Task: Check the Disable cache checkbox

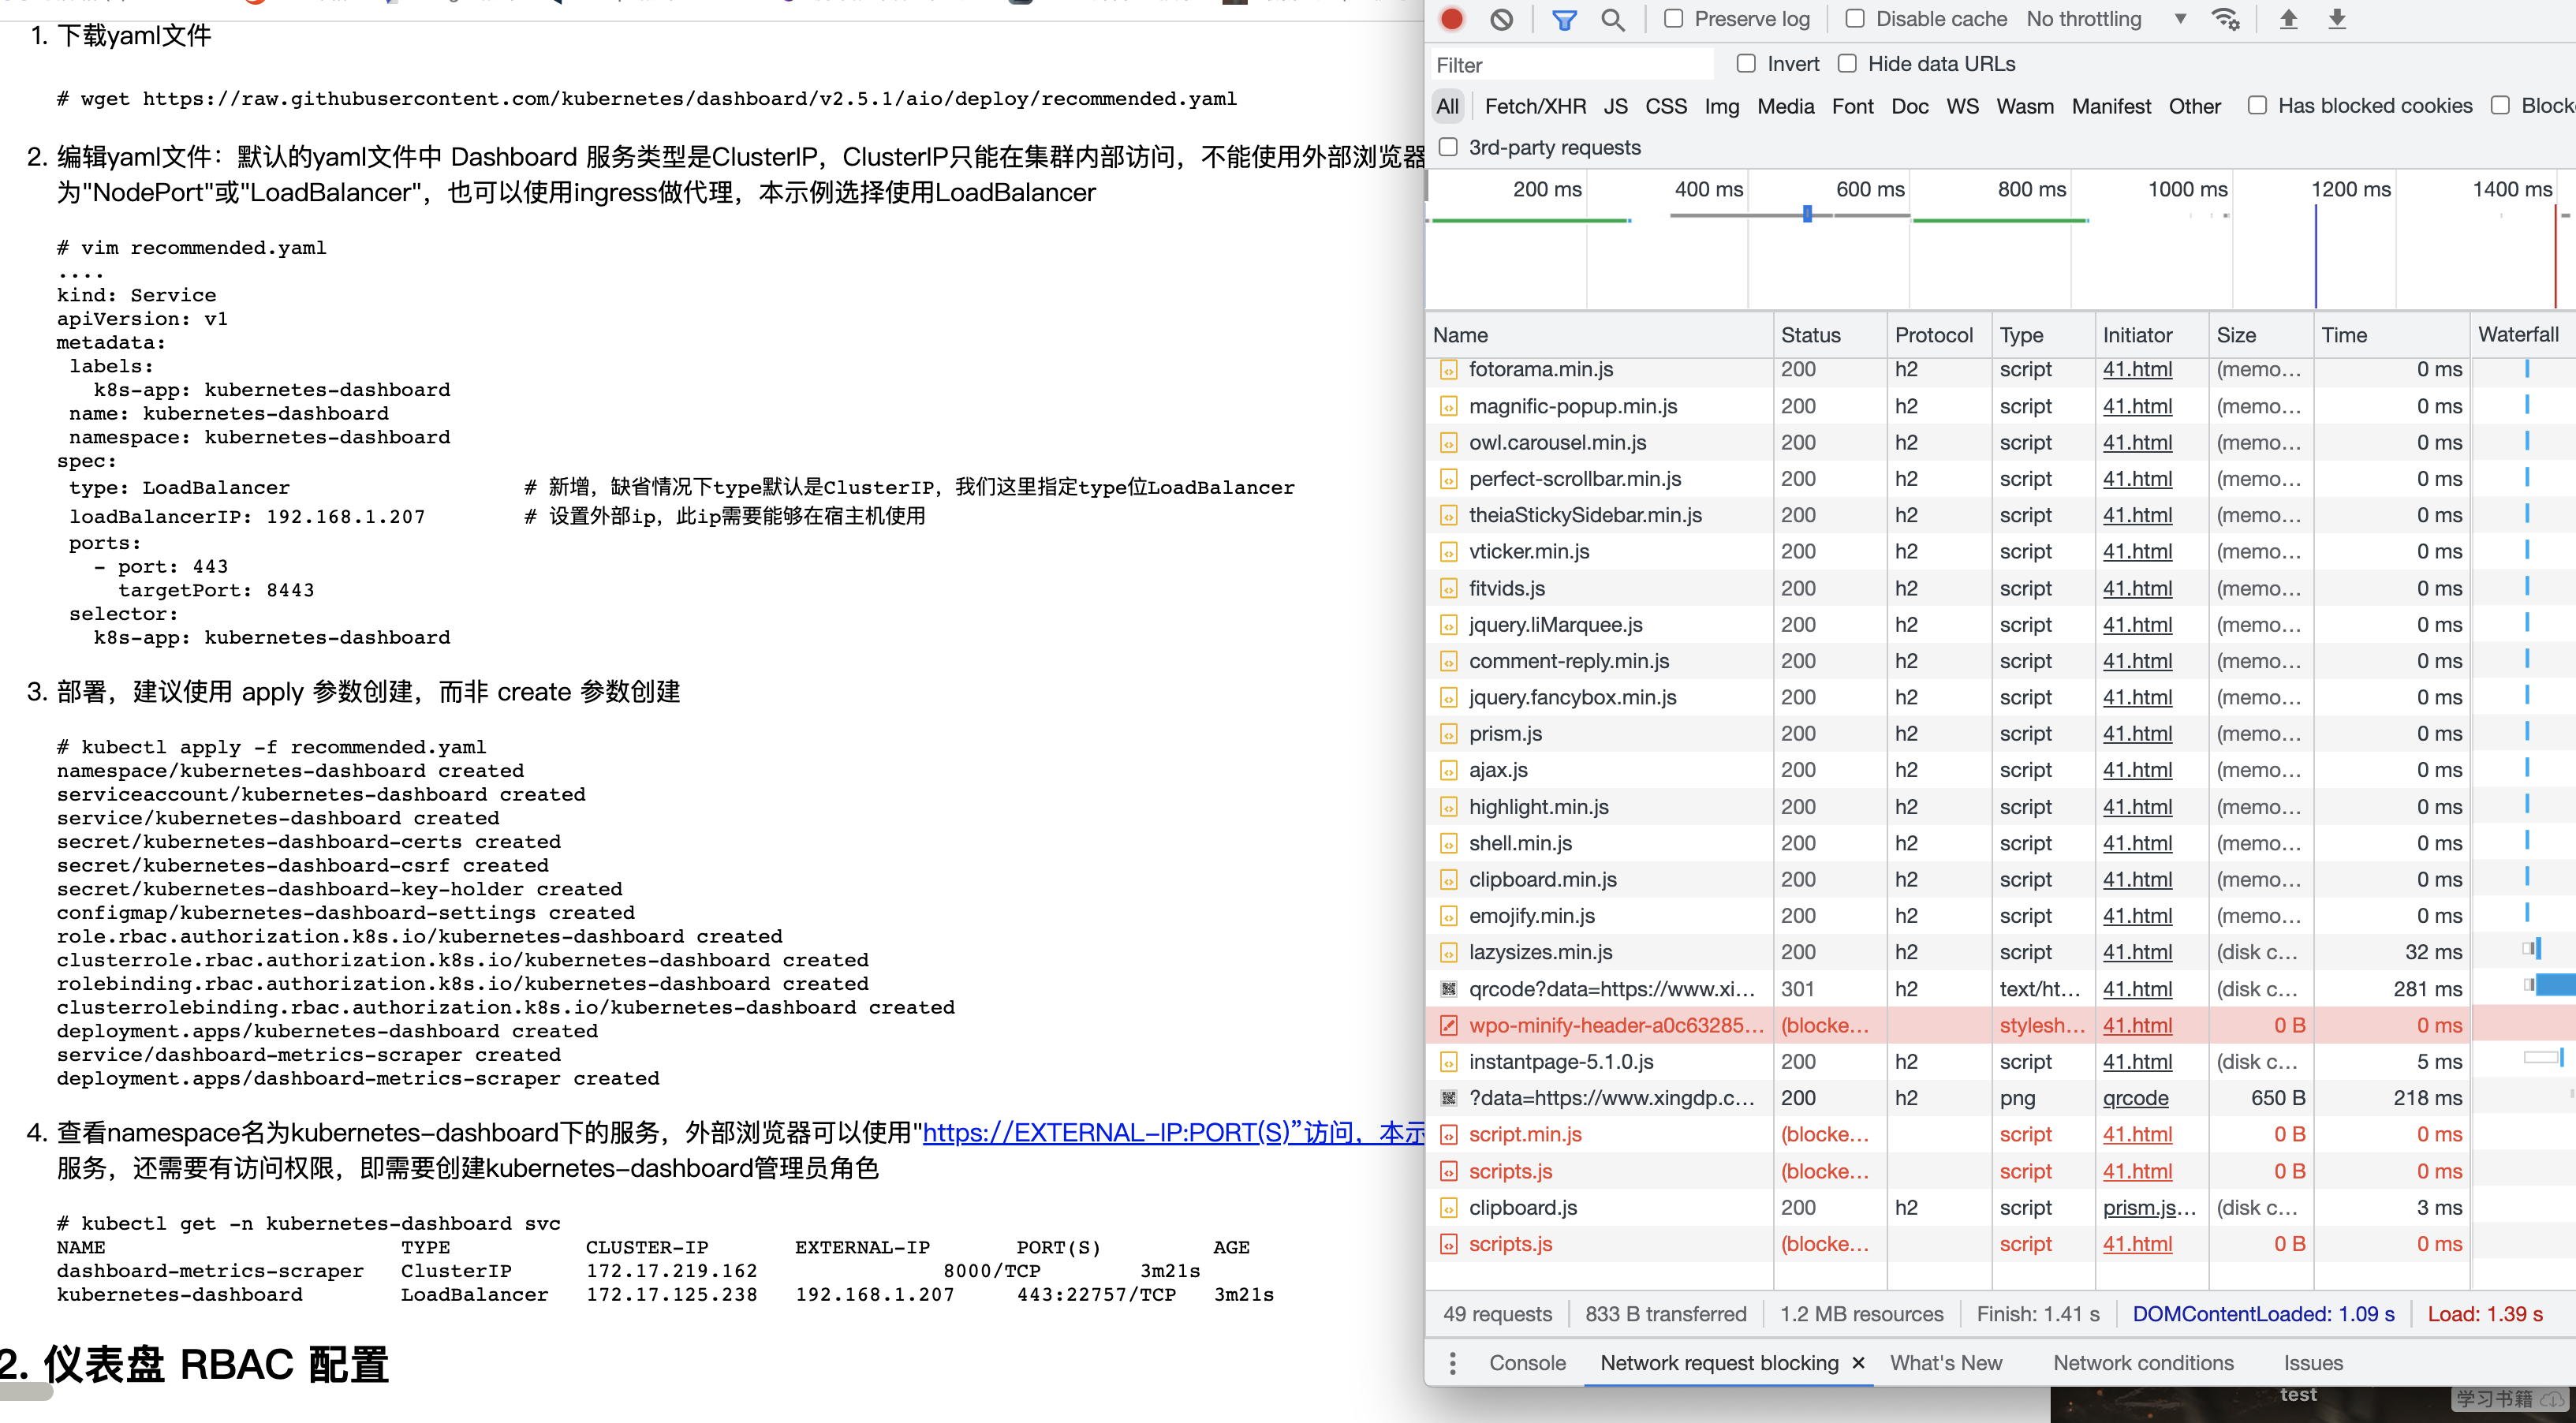Action: coord(1854,19)
